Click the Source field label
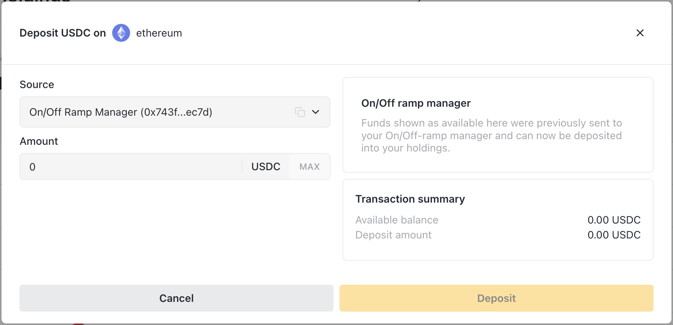Viewport: 673px width, 325px height. point(37,85)
